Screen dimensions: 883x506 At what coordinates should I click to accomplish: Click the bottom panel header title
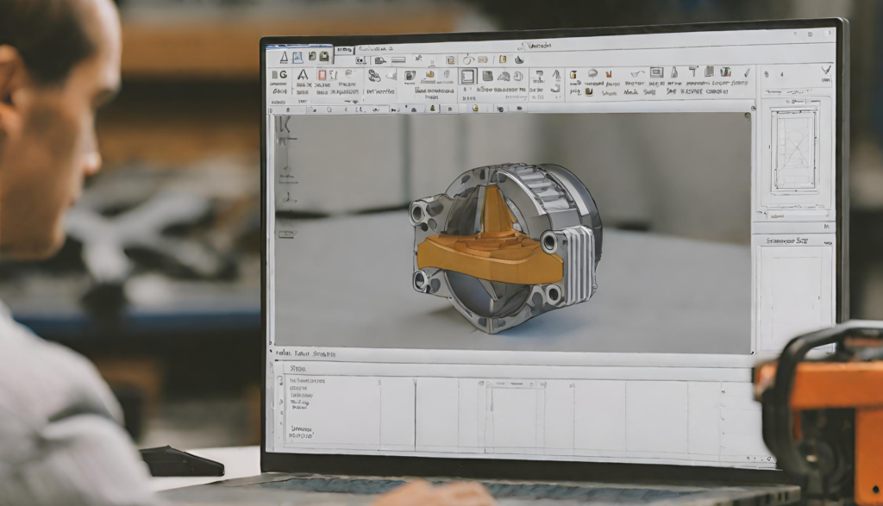click(x=306, y=354)
